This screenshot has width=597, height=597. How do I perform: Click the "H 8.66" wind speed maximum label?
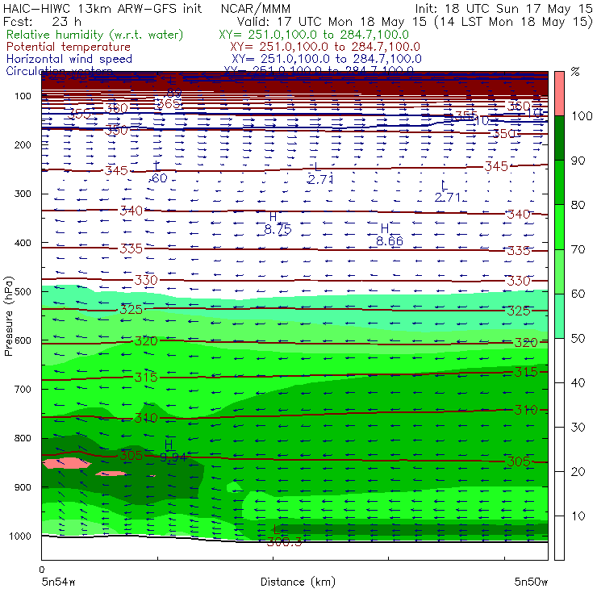click(x=389, y=235)
